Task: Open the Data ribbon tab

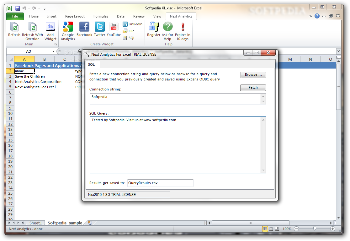Action: point(120,16)
